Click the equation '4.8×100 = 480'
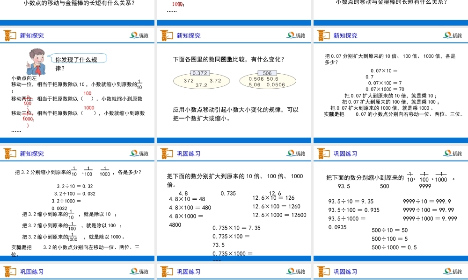This screenshot has height=280, width=468. (190, 208)
